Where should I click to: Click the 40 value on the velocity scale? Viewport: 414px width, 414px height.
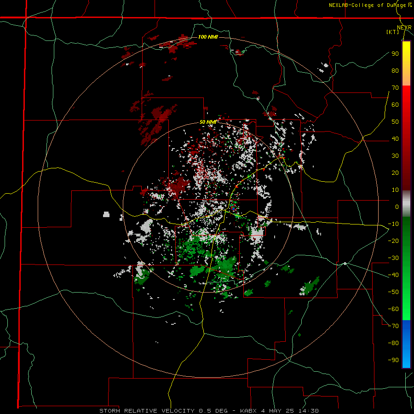click(395, 138)
